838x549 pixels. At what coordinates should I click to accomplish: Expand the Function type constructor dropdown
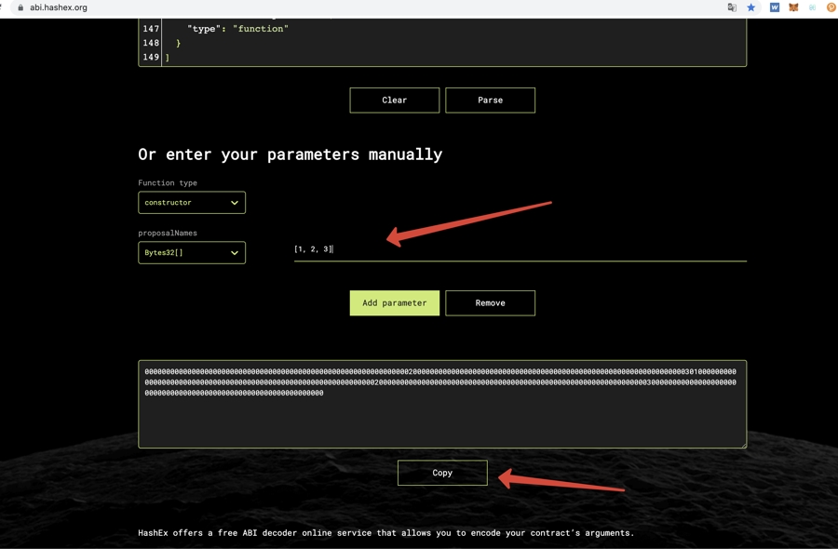click(191, 203)
